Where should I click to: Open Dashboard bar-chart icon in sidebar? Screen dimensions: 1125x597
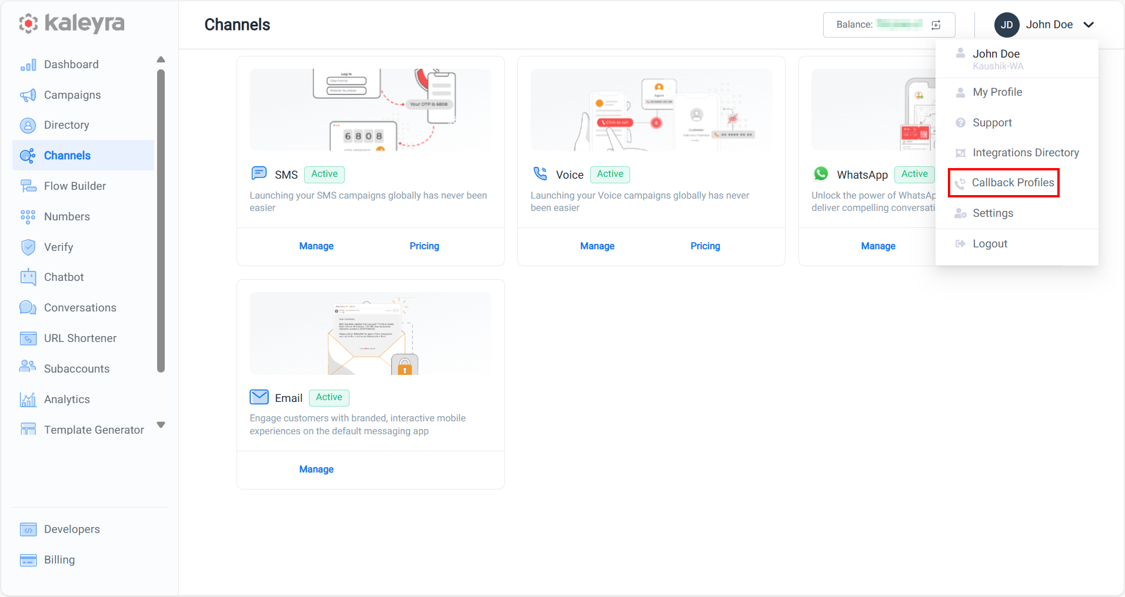(28, 65)
